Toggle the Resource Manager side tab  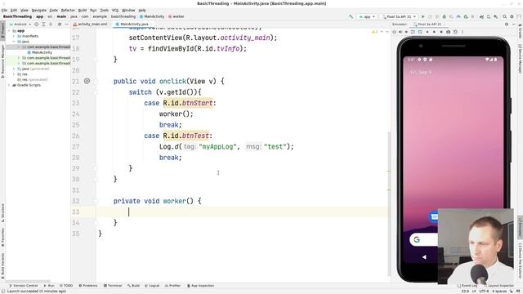[2, 60]
